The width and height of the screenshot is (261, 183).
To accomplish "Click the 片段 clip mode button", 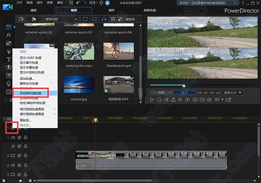I will [x=161, y=93].
